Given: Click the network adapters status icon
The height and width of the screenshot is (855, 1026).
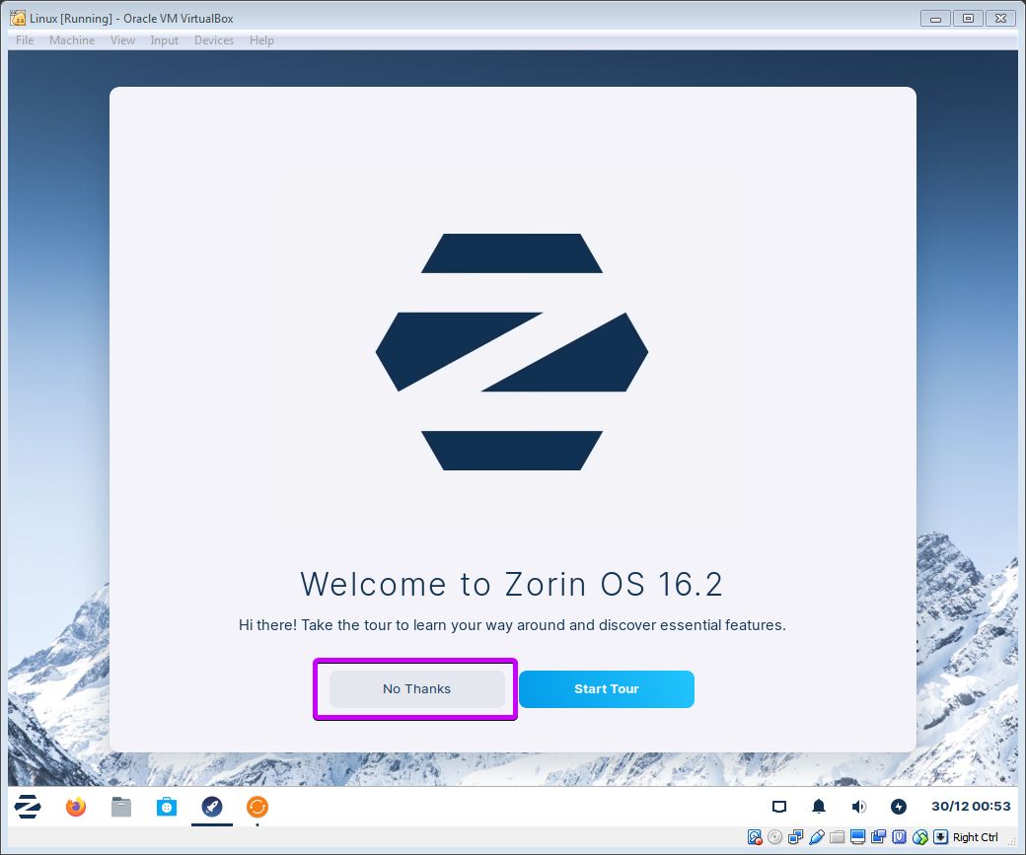Looking at the screenshot, I should tap(796, 837).
